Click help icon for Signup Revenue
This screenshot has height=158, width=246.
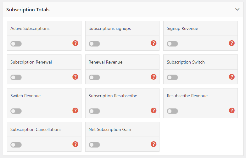[x=232, y=43]
